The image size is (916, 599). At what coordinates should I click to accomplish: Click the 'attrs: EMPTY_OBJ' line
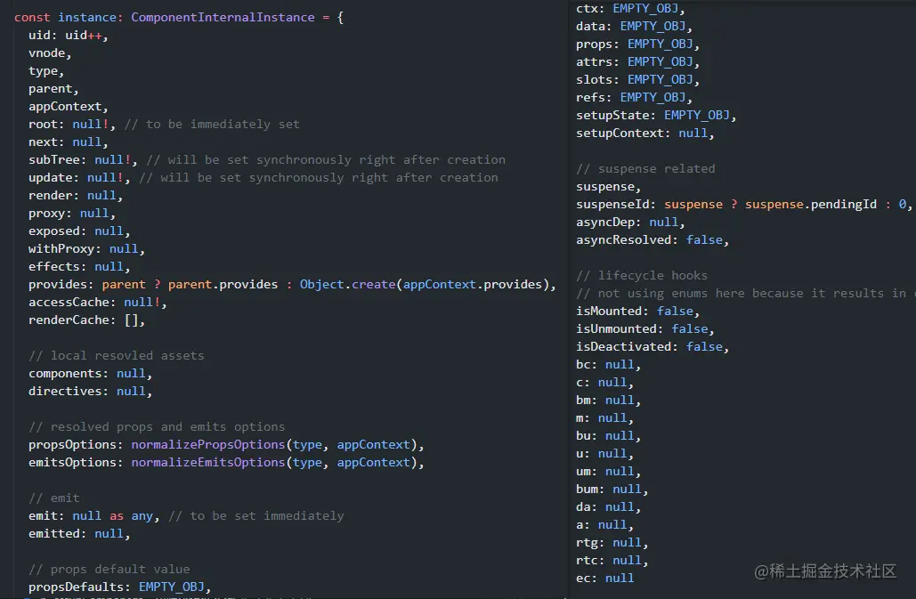point(638,62)
